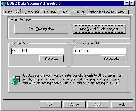Click into the Log file Path field
This screenshot has height=111, width=136.
[37, 51]
